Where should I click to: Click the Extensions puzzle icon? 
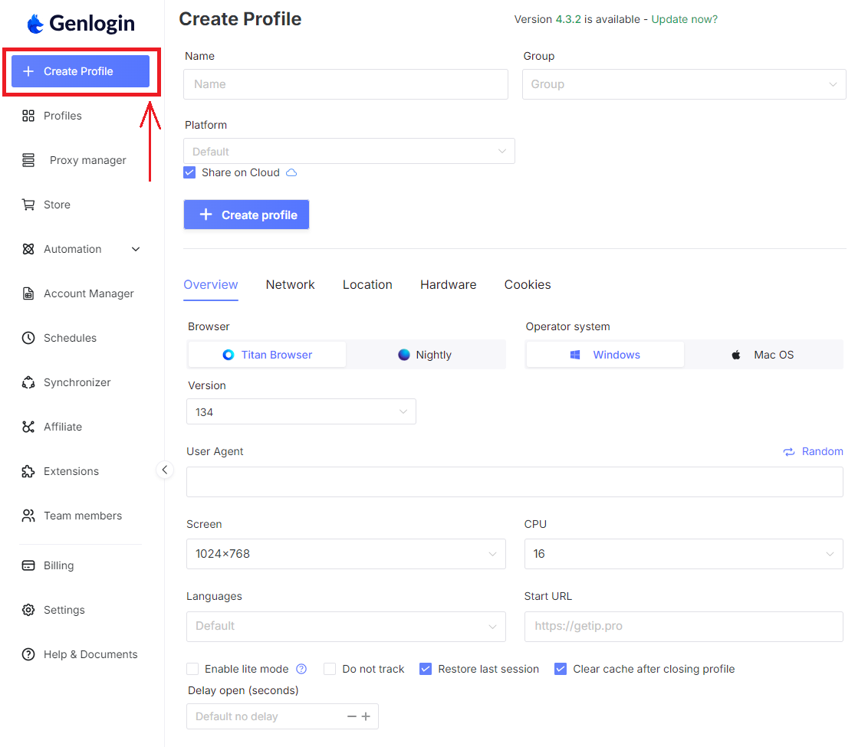pyautogui.click(x=28, y=471)
